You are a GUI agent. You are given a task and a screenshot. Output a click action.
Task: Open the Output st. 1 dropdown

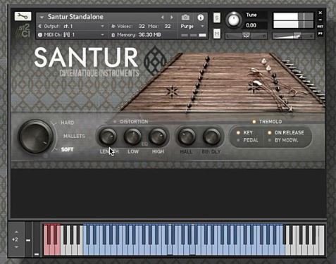tap(72, 26)
